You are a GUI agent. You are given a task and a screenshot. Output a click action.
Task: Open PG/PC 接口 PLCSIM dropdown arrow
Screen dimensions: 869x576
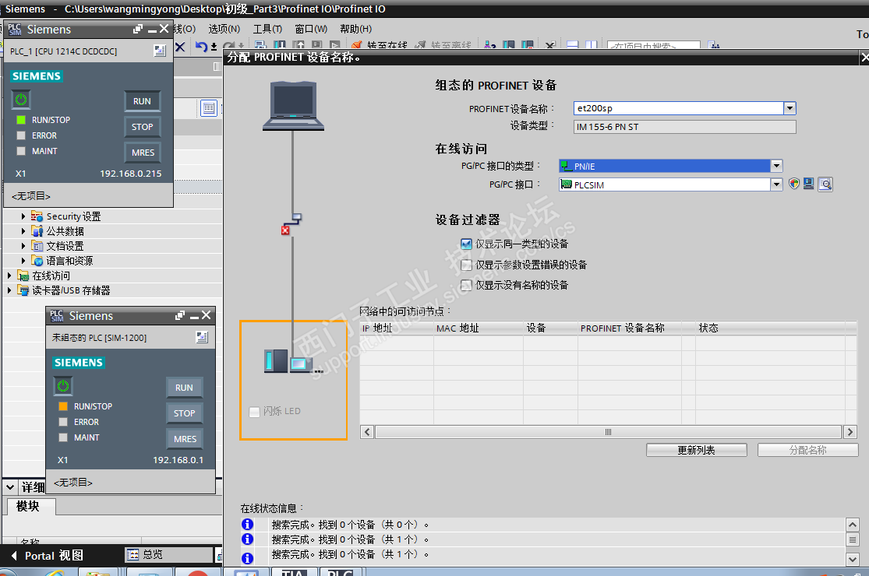click(x=776, y=184)
